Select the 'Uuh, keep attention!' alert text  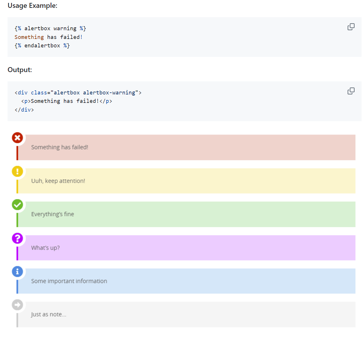click(x=58, y=181)
